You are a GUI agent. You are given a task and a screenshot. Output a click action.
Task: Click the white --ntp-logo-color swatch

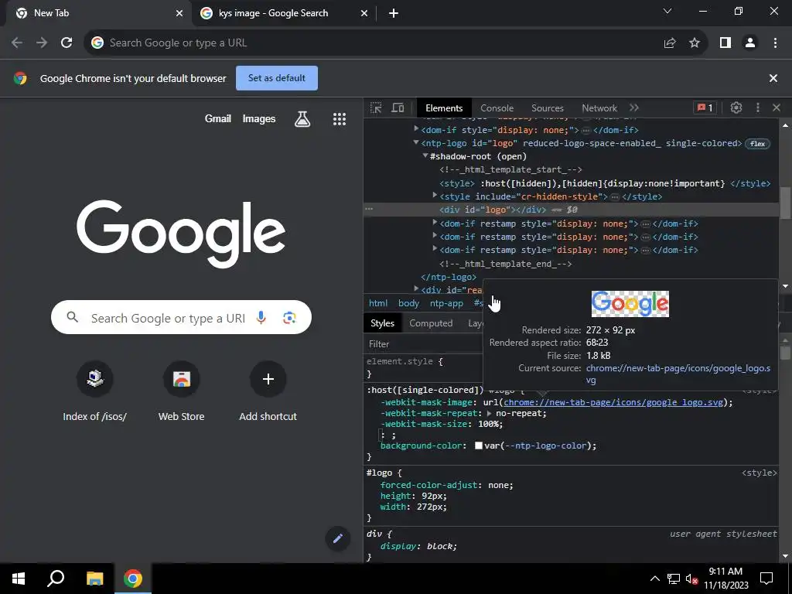coord(478,445)
